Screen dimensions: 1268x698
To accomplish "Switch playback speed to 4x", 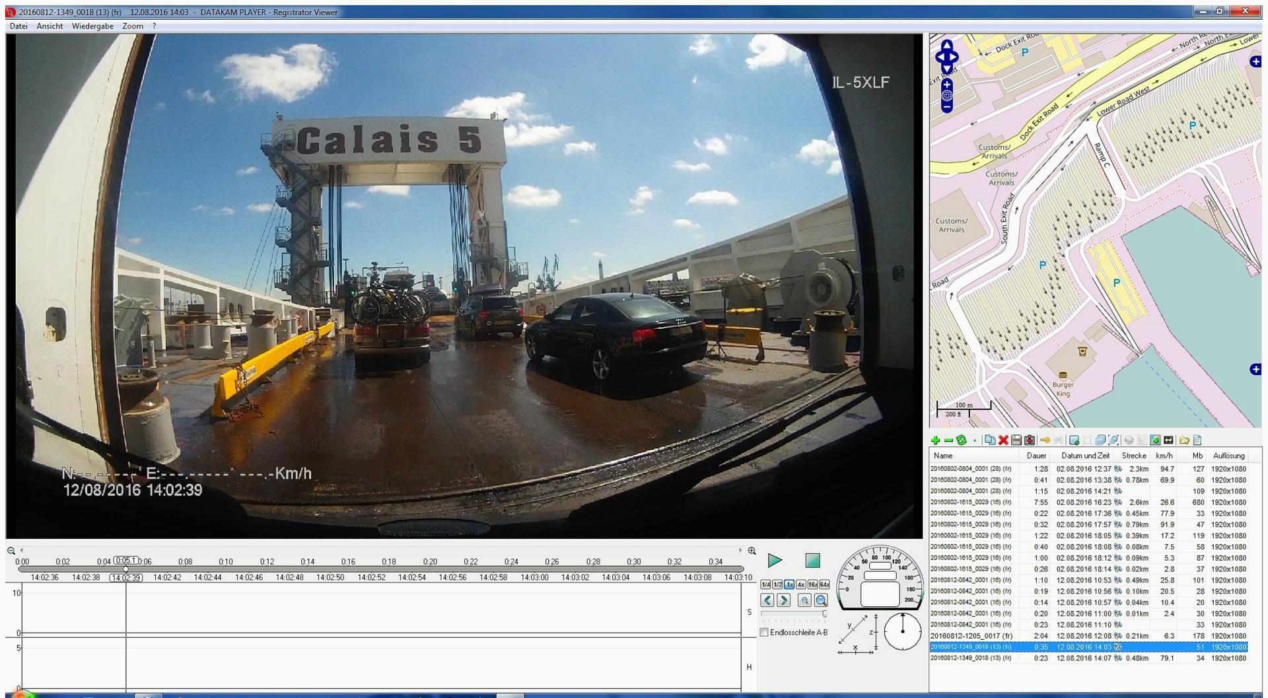I will click(x=801, y=584).
